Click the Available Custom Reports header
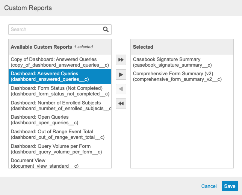Screen dimensions: 242x195 pos(41,47)
